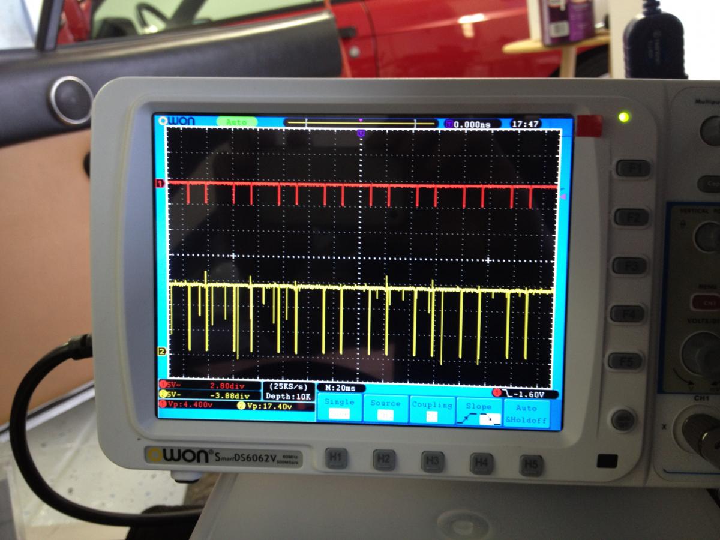Click the Depth:10K memory depth readout
The width and height of the screenshot is (720, 540).
pos(289,397)
